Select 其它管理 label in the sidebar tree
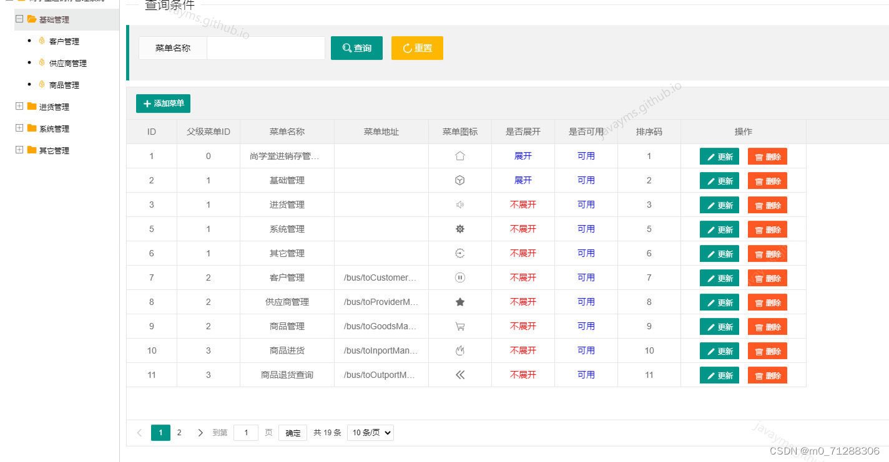Viewport: 889px width, 462px height. [x=54, y=151]
